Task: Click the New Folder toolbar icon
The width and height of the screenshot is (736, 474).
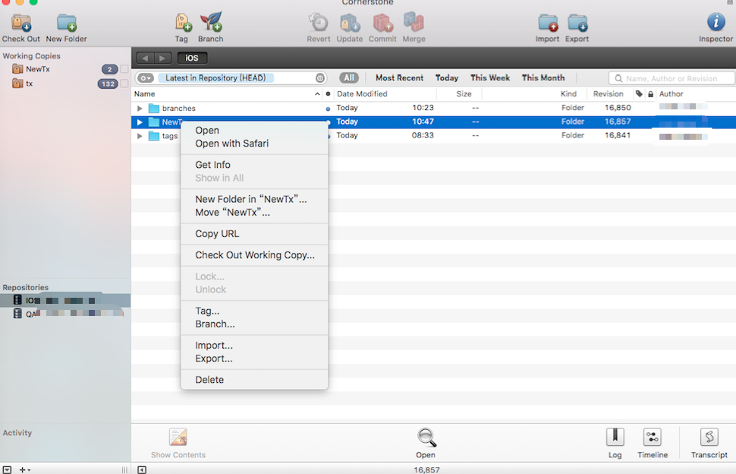Action: [66, 23]
